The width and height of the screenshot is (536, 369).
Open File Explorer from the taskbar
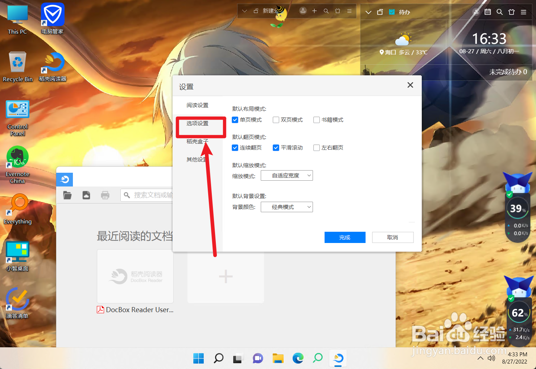[278, 358]
